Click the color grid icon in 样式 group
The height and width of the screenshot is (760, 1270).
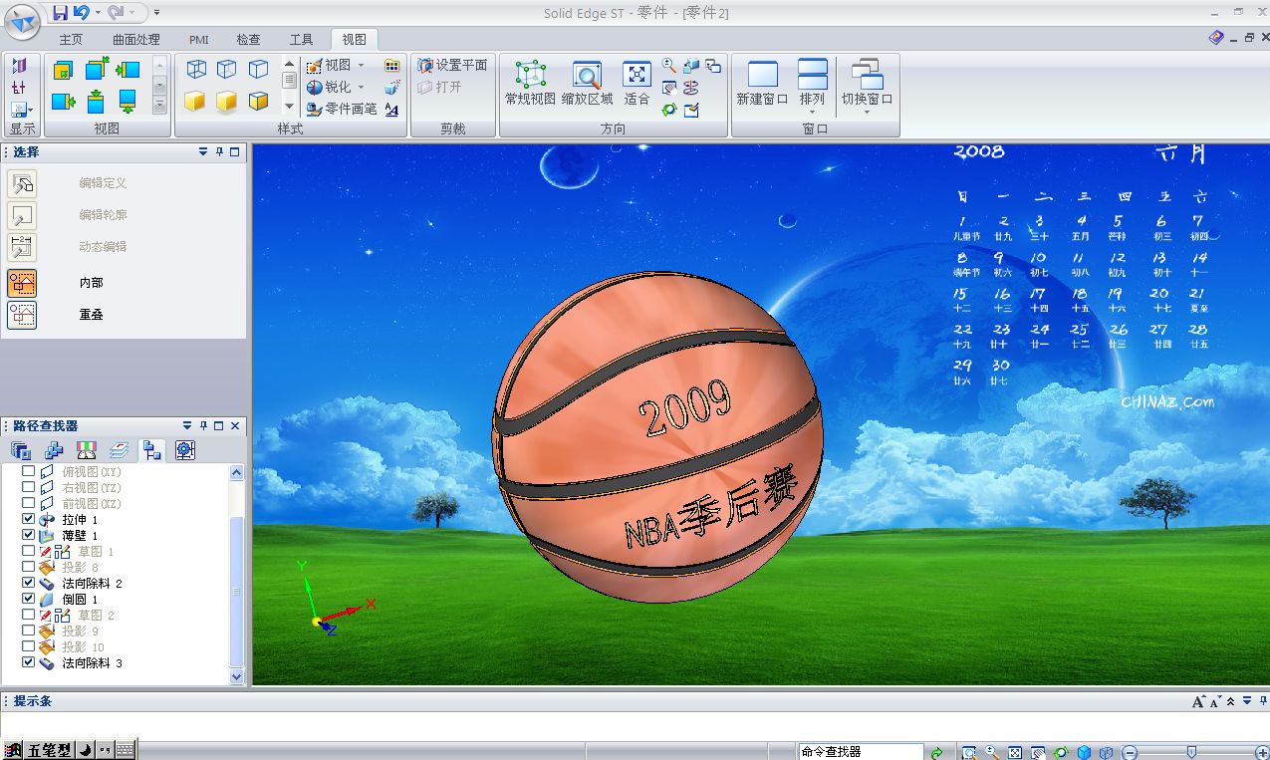[x=391, y=66]
